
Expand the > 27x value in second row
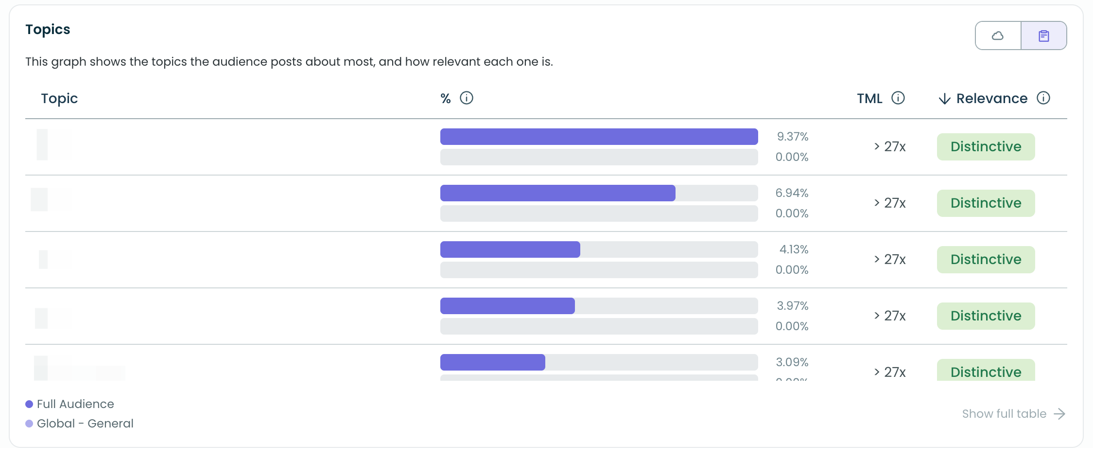point(890,203)
